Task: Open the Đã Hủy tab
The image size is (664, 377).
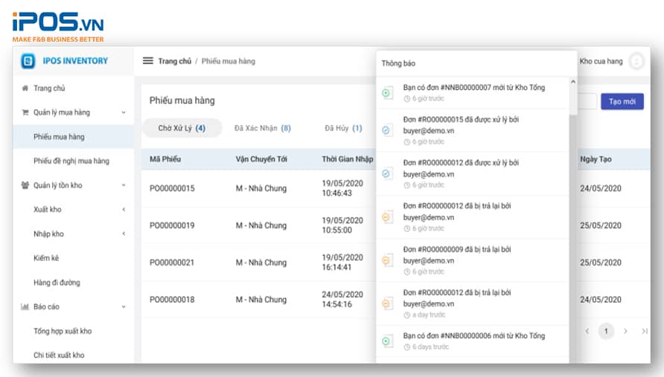Action: pos(343,128)
